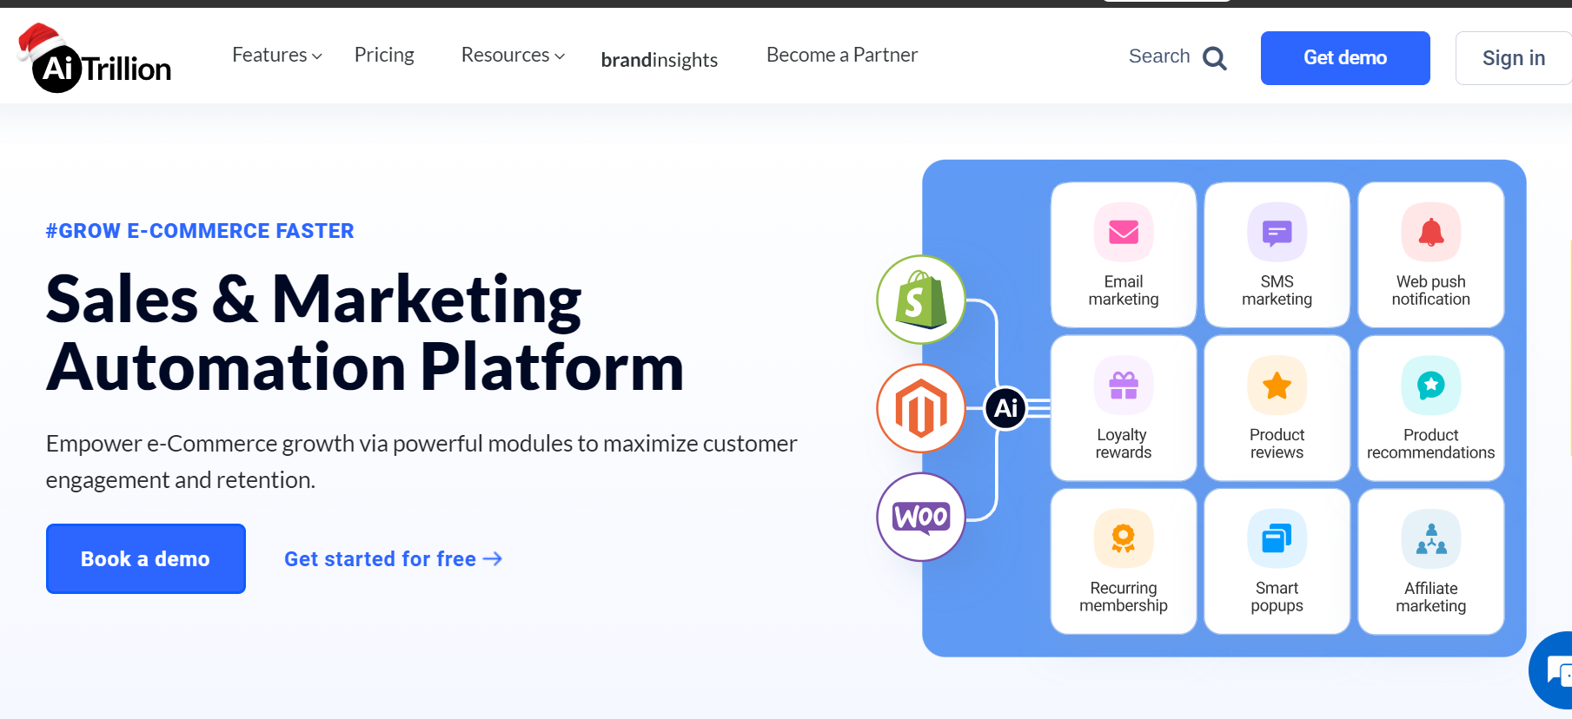Click the Smart popups label
Screen dimensions: 1572x719
(1277, 597)
